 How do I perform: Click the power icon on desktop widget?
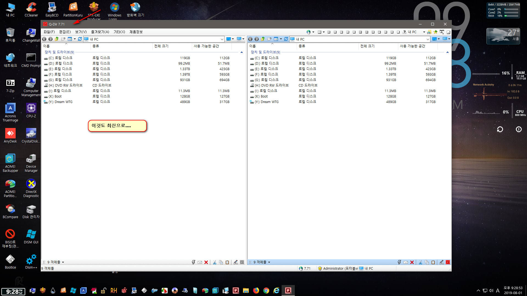[x=518, y=129]
